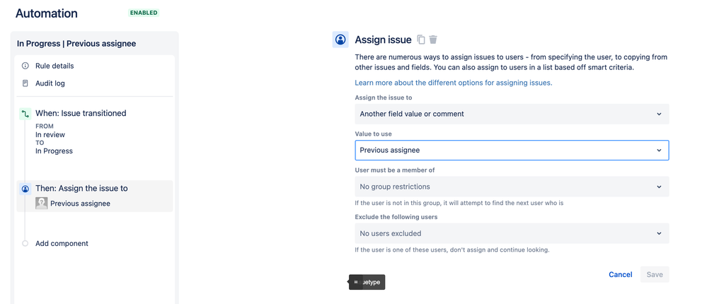Open the 'Assign the issue to' dropdown
The height and width of the screenshot is (304, 707).
pyautogui.click(x=512, y=114)
